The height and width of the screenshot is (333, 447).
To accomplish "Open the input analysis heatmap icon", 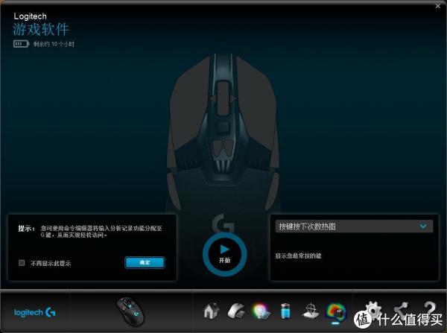I will (x=335, y=313).
